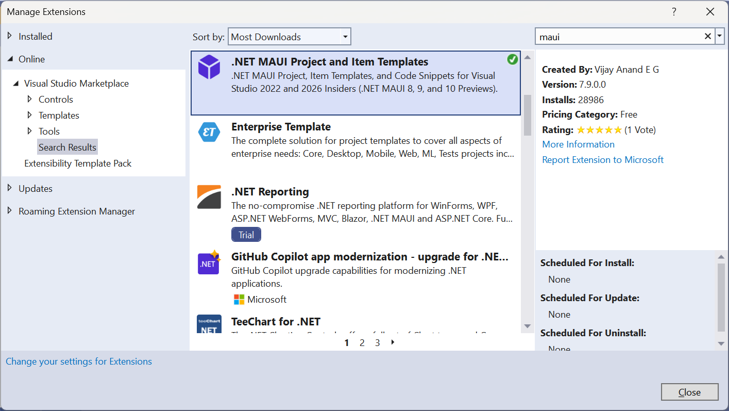Image resolution: width=729 pixels, height=411 pixels.
Task: Collapse the Visual Studio Marketplace node
Action: click(16, 84)
